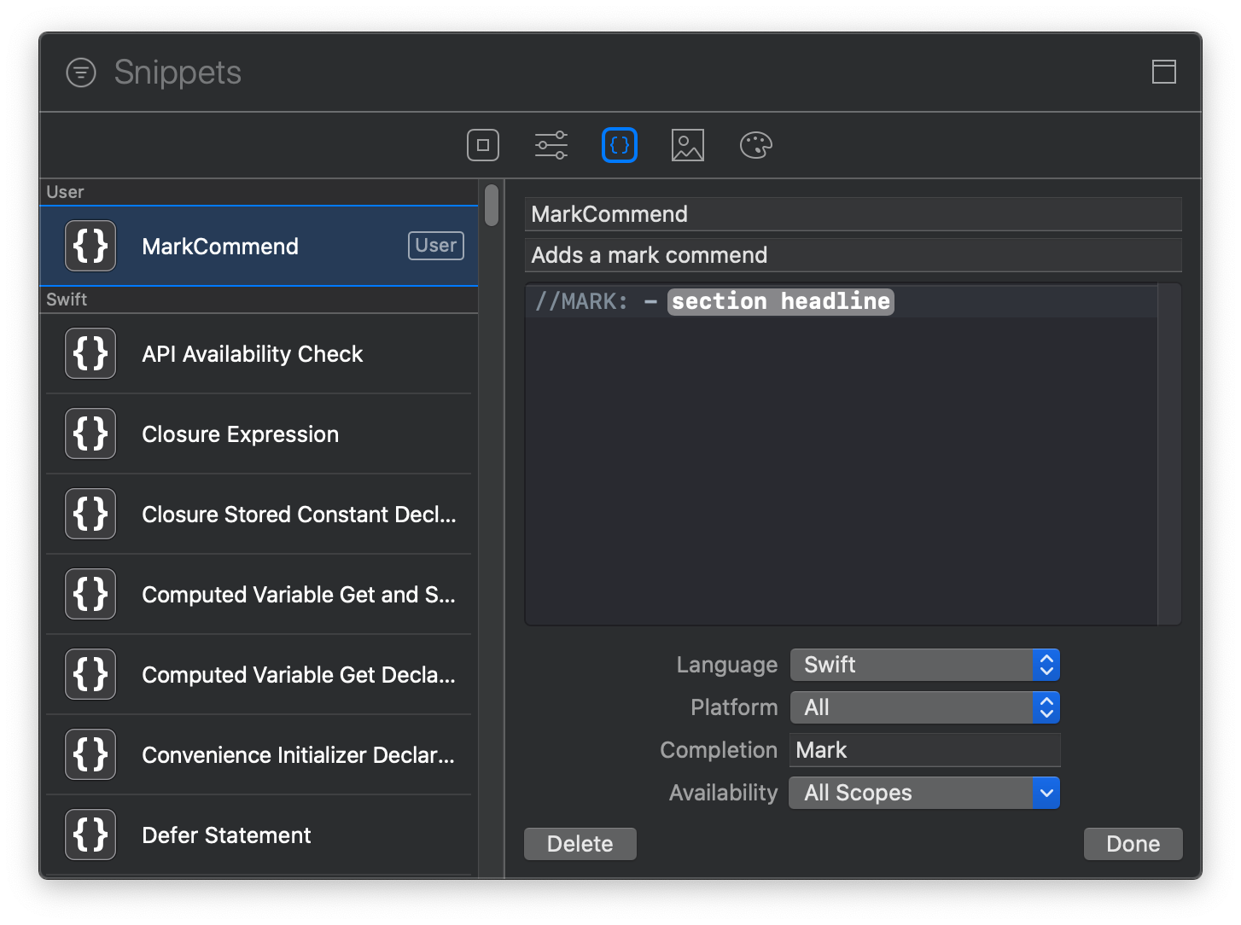This screenshot has width=1241, height=925.
Task: Click the MarkCommend snippet braces icon
Action: (90, 246)
